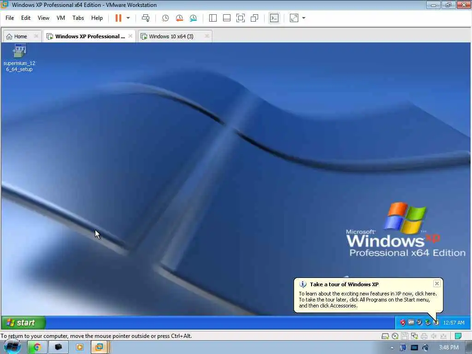The width and height of the screenshot is (472, 354).
Task: Send Ctrl+Alt+Del to the virtual machine
Action: click(x=146, y=18)
